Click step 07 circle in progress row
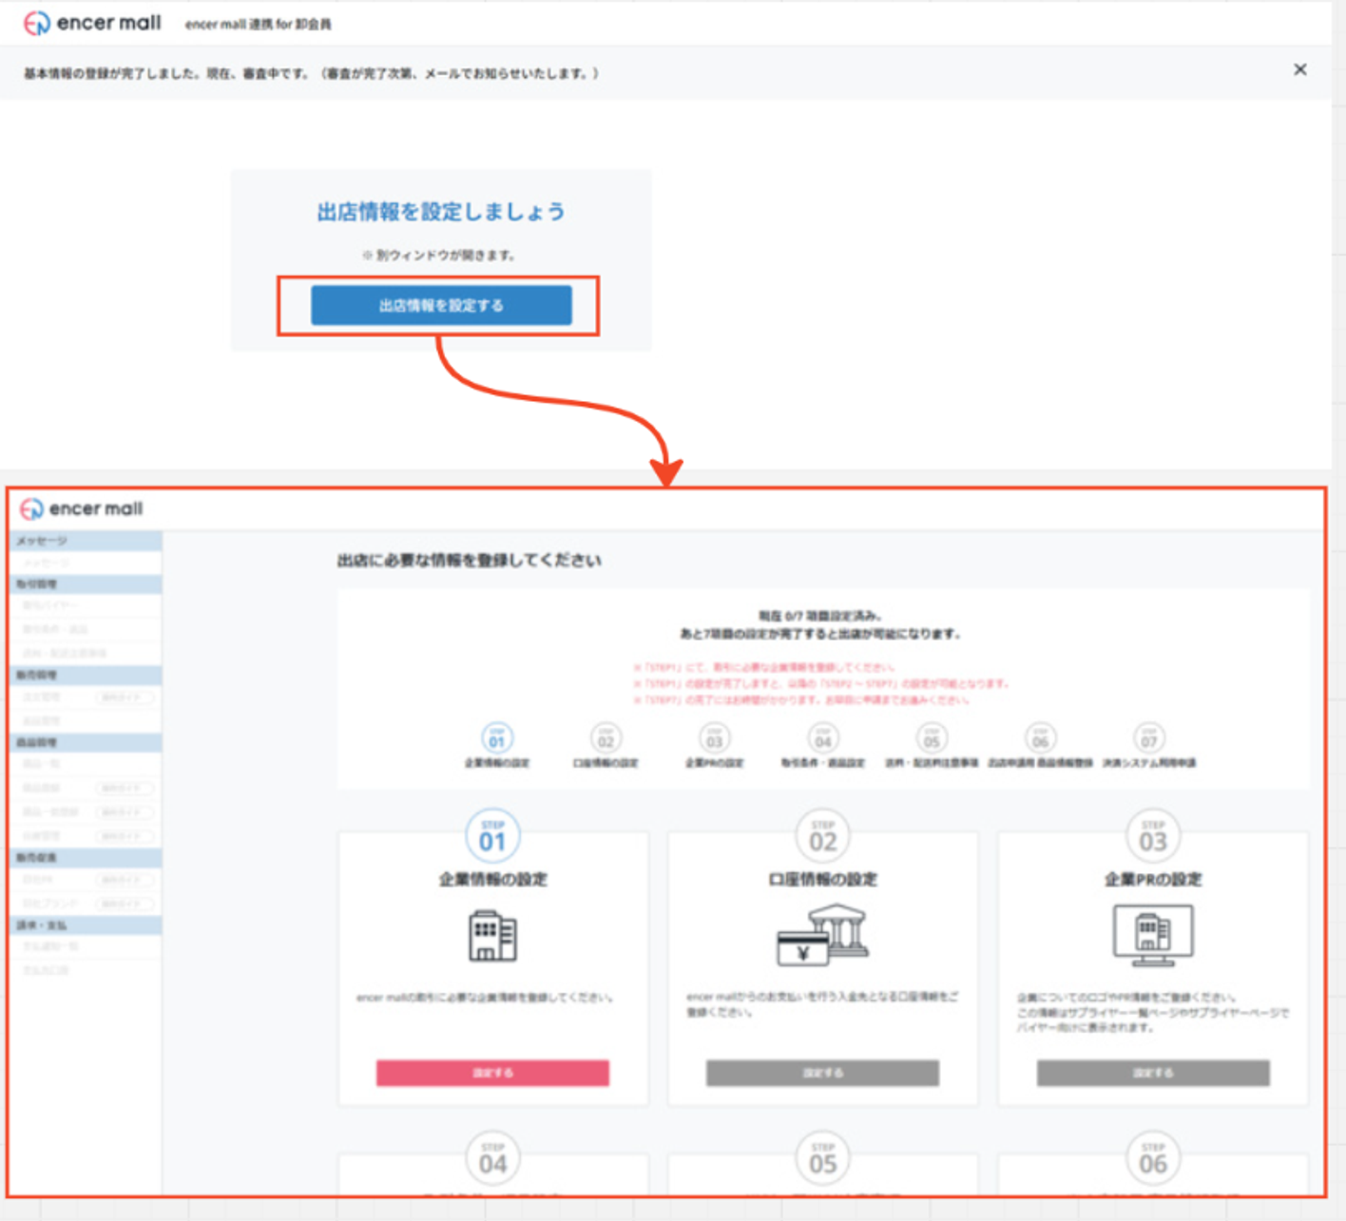Screen dimensions: 1346x1221 point(1149,738)
